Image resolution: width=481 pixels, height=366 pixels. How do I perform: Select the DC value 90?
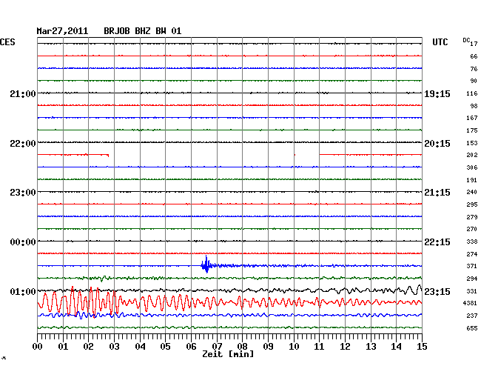[x=474, y=81]
